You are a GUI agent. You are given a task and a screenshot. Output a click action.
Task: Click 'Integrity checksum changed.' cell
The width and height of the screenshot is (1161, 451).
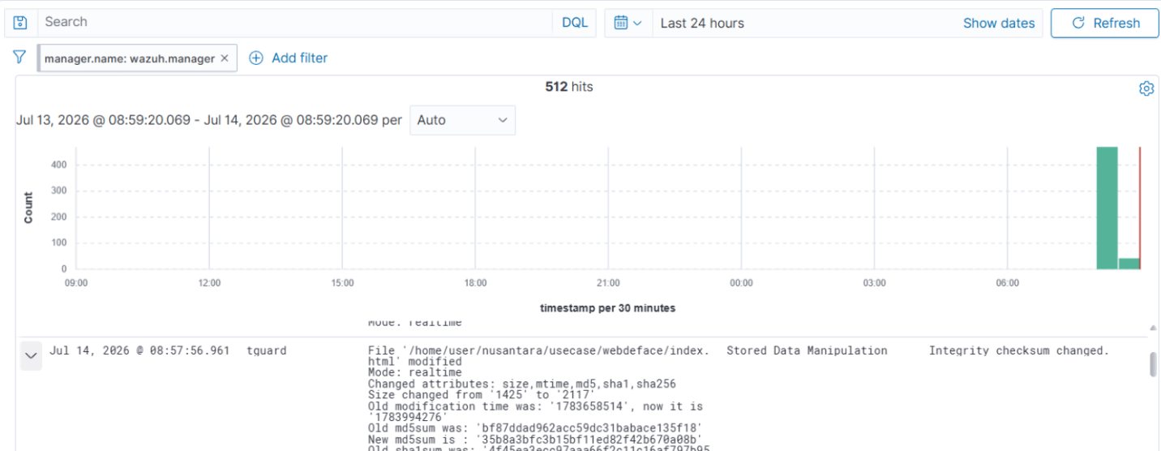[1018, 351]
